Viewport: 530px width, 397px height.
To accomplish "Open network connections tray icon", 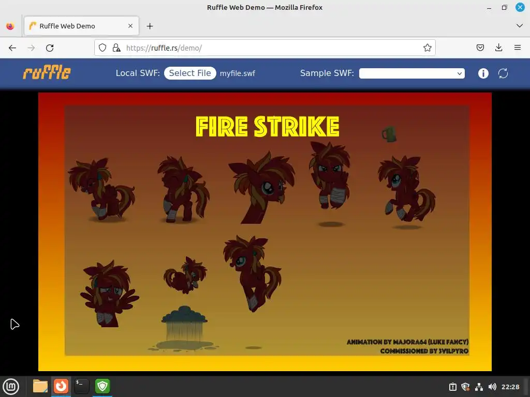I will pos(479,387).
